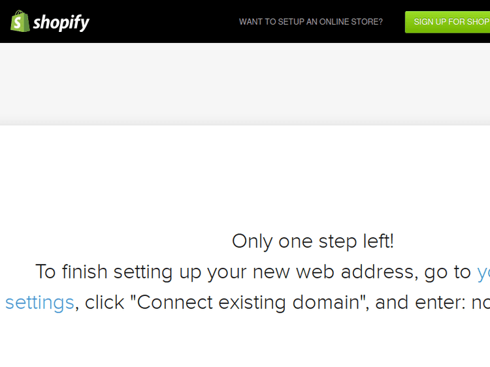
Task: Click the green Sign Up for Shopify button
Action: click(x=449, y=22)
